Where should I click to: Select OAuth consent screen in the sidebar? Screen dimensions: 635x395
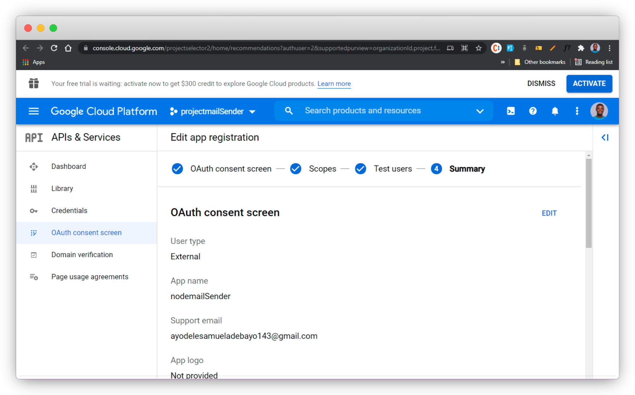[x=86, y=233]
